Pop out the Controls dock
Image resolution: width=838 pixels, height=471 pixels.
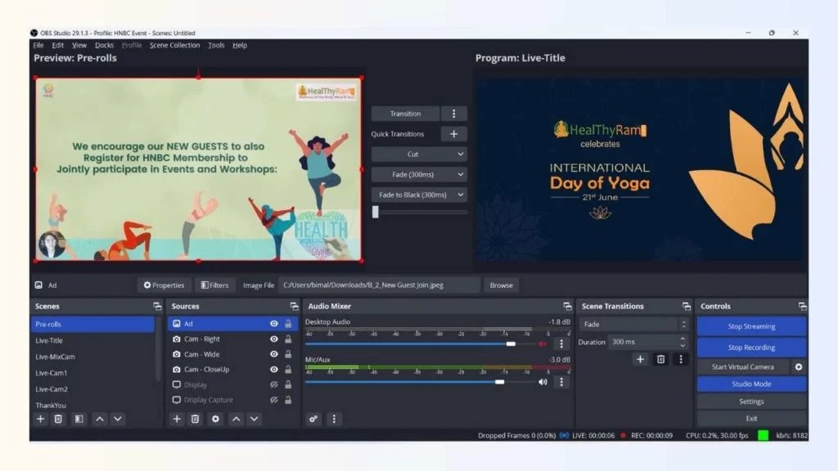pos(802,306)
